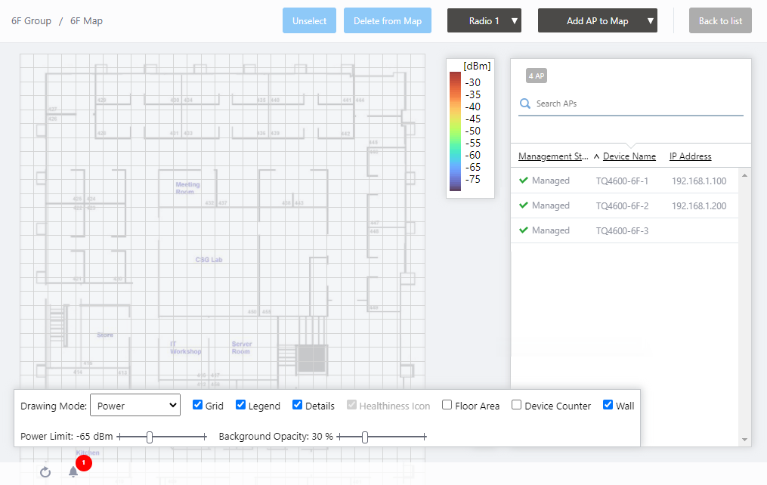This screenshot has height=485, width=767.
Task: Turn on the Device Counter checkbox
Action: pos(517,405)
